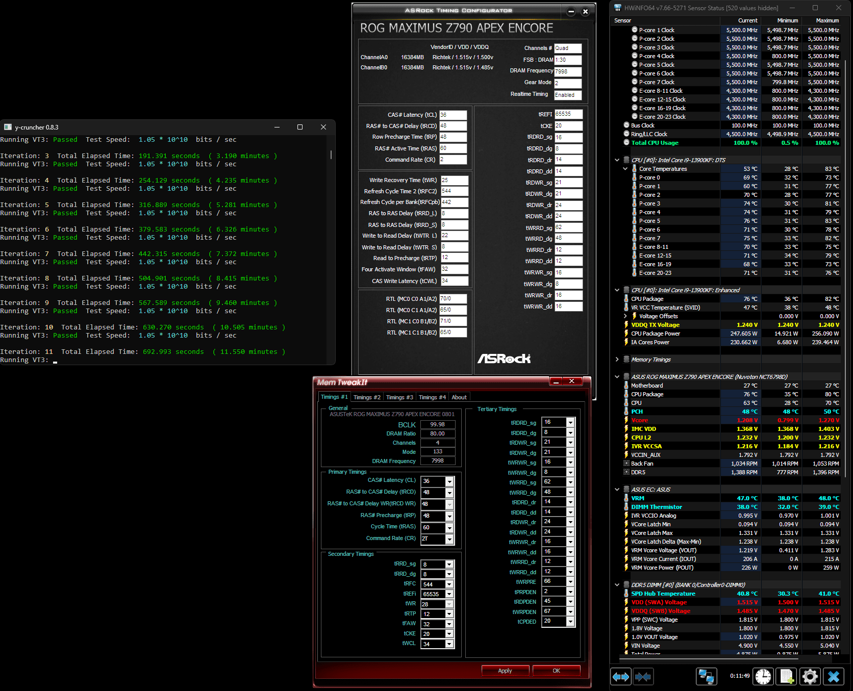Switch to Timings #4 tab

[x=432, y=397]
